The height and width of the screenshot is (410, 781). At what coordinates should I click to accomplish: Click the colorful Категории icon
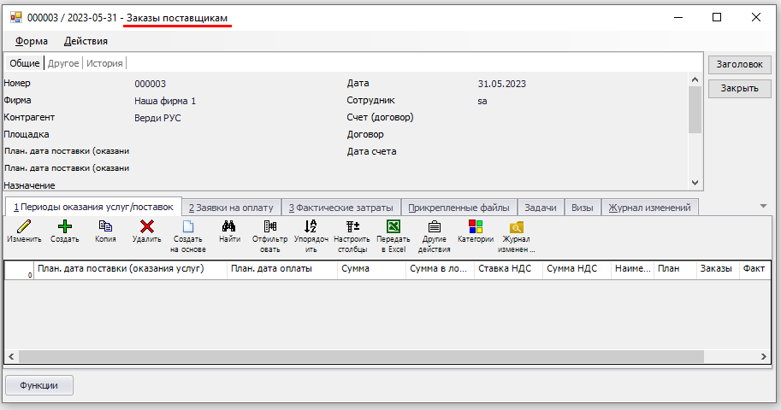(x=476, y=227)
